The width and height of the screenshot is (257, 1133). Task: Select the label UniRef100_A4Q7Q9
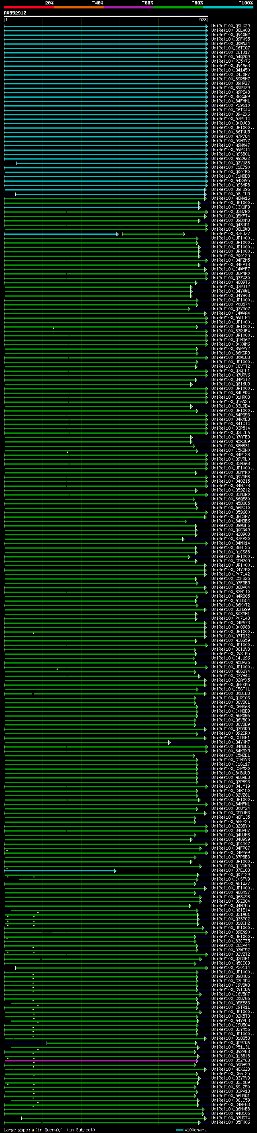pos(230,57)
